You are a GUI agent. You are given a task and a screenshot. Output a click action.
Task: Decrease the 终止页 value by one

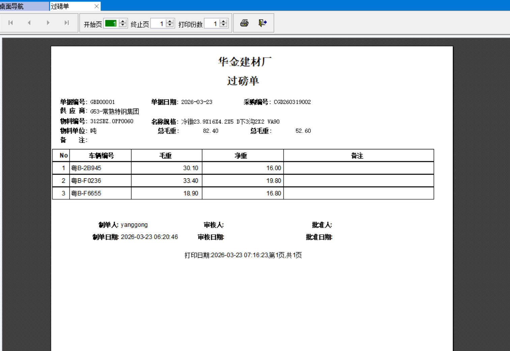170,25
